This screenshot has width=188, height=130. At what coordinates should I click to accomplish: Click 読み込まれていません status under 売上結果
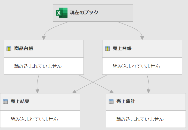(x=34, y=119)
